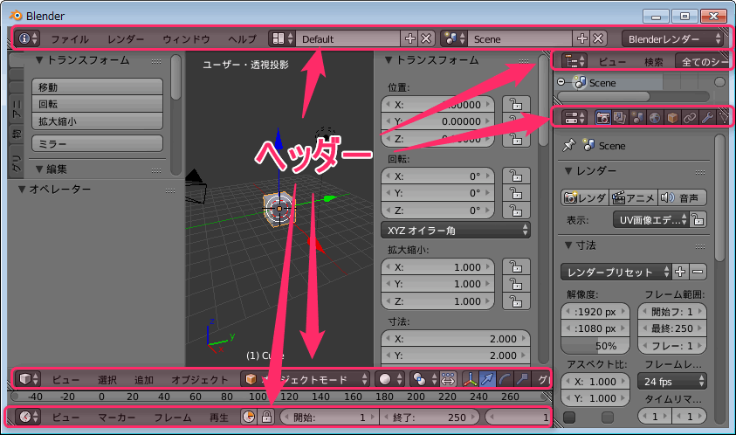Add a new screen layout next to Default
This screenshot has height=435, width=736.
(410, 38)
